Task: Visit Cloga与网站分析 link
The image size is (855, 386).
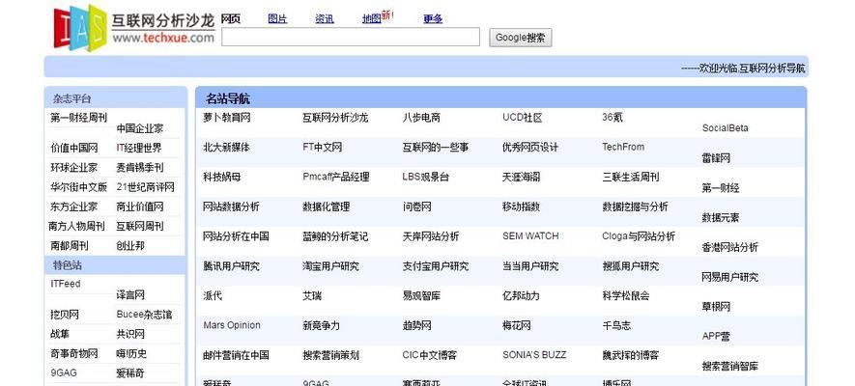Action: tap(639, 236)
